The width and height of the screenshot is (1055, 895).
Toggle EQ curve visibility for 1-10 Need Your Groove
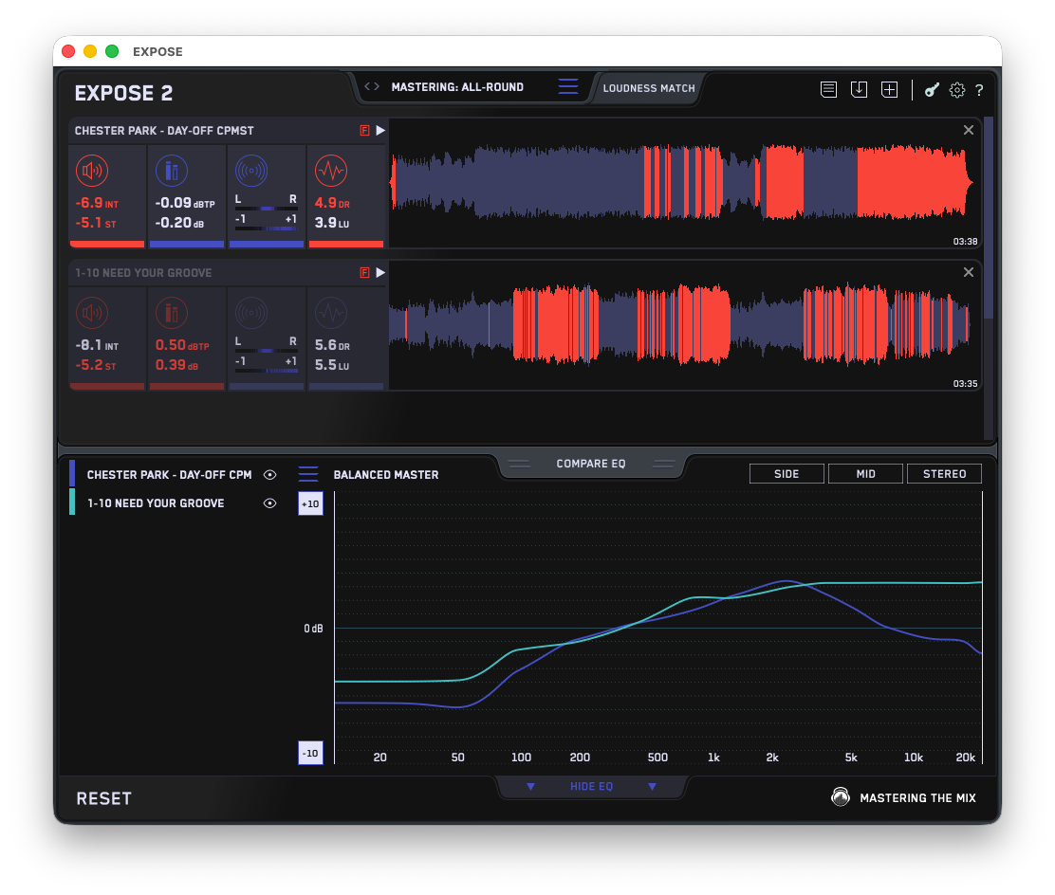(269, 503)
